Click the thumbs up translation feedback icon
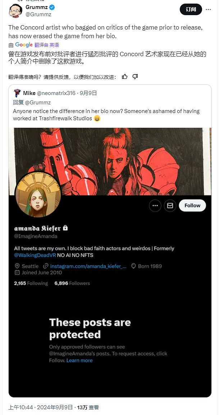This screenshot has width=224, height=415. (125, 77)
